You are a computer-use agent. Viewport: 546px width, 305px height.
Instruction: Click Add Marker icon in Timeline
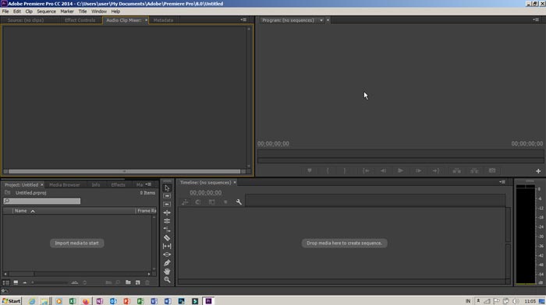[225, 202]
